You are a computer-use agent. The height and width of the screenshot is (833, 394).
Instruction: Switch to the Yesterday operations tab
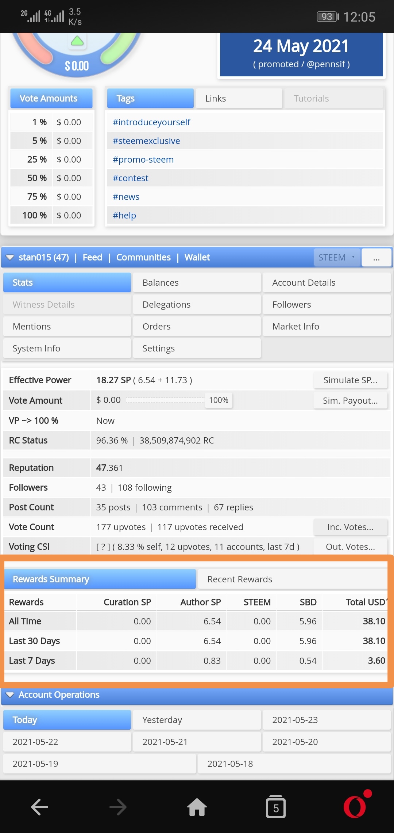(x=197, y=720)
